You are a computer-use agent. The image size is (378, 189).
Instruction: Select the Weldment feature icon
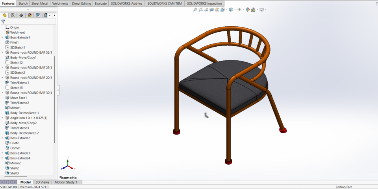click(7, 32)
